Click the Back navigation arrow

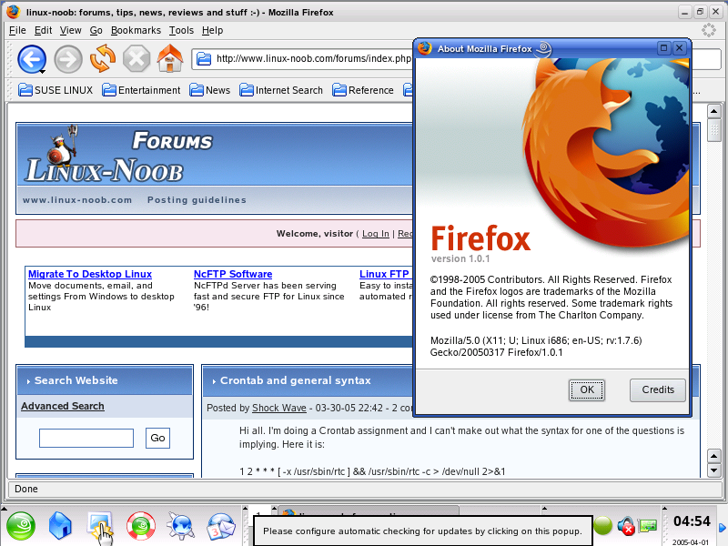(x=32, y=59)
